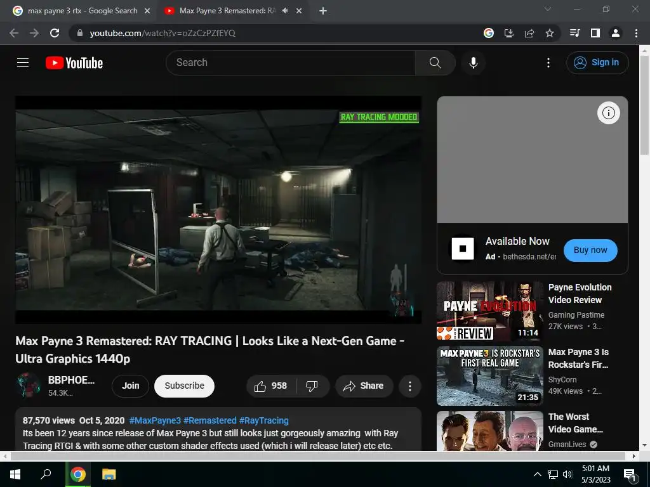Click Buy now on Bethesda ad
Image resolution: width=650 pixels, height=487 pixels.
590,250
